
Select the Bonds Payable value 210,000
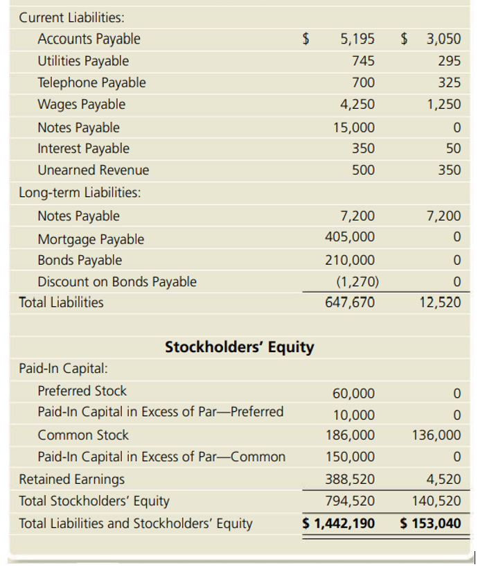pyautogui.click(x=350, y=261)
